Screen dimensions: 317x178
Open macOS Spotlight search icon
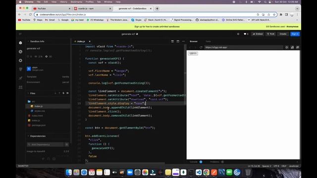tap(265, 2)
